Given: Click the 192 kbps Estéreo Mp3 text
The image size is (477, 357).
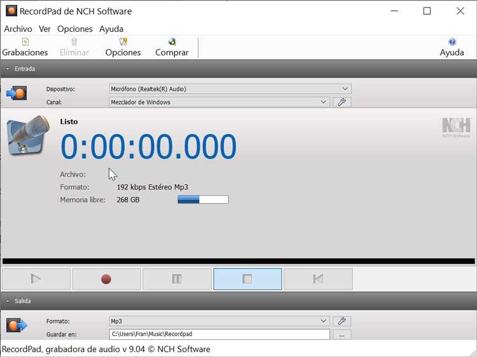Looking at the screenshot, I should click(153, 187).
